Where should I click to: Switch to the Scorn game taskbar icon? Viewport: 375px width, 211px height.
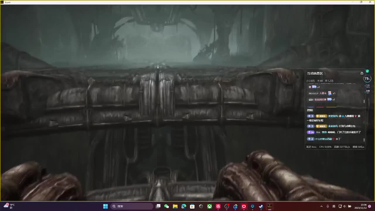click(x=270, y=206)
